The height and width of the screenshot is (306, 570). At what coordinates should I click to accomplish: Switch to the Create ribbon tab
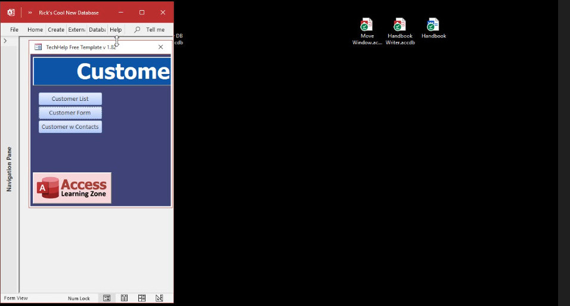pyautogui.click(x=56, y=30)
